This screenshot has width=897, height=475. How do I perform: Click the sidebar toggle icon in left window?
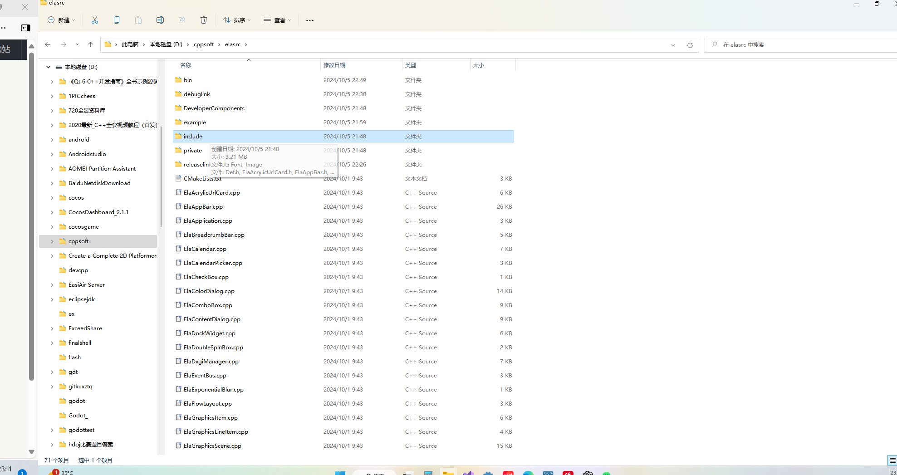tap(25, 28)
